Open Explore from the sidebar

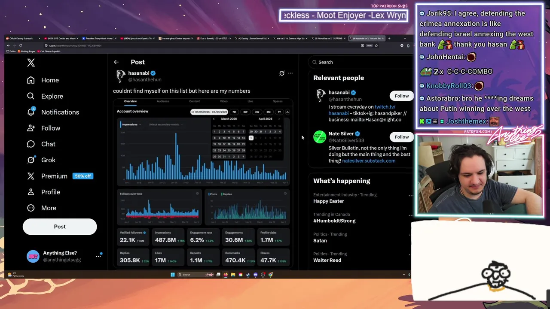[x=45, y=96]
